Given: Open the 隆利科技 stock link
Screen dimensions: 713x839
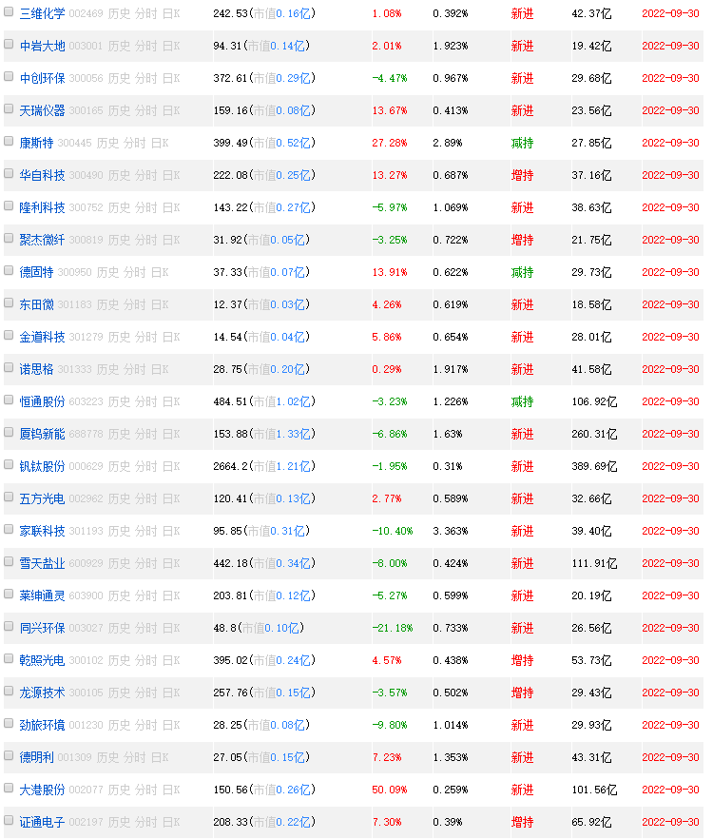Looking at the screenshot, I should [42, 207].
